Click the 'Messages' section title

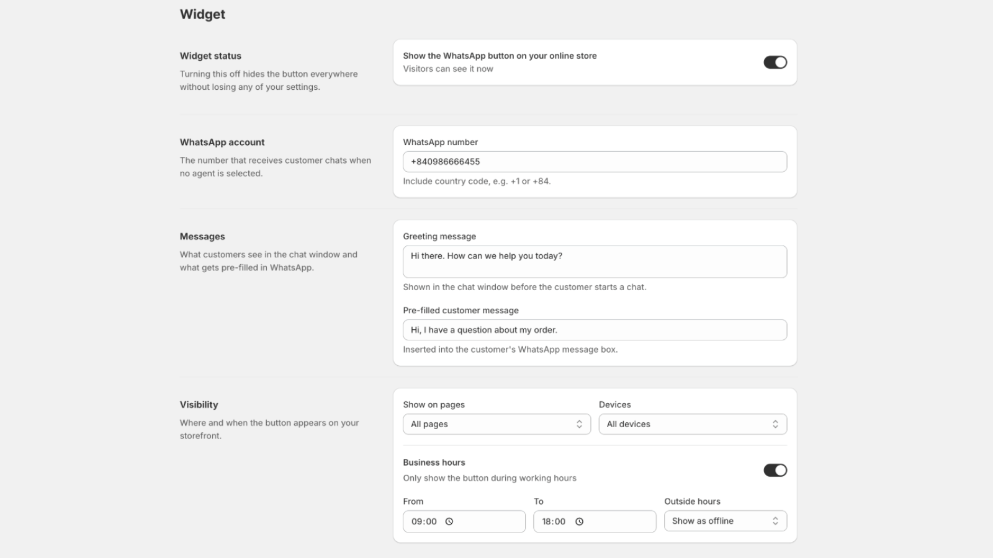[x=202, y=236]
